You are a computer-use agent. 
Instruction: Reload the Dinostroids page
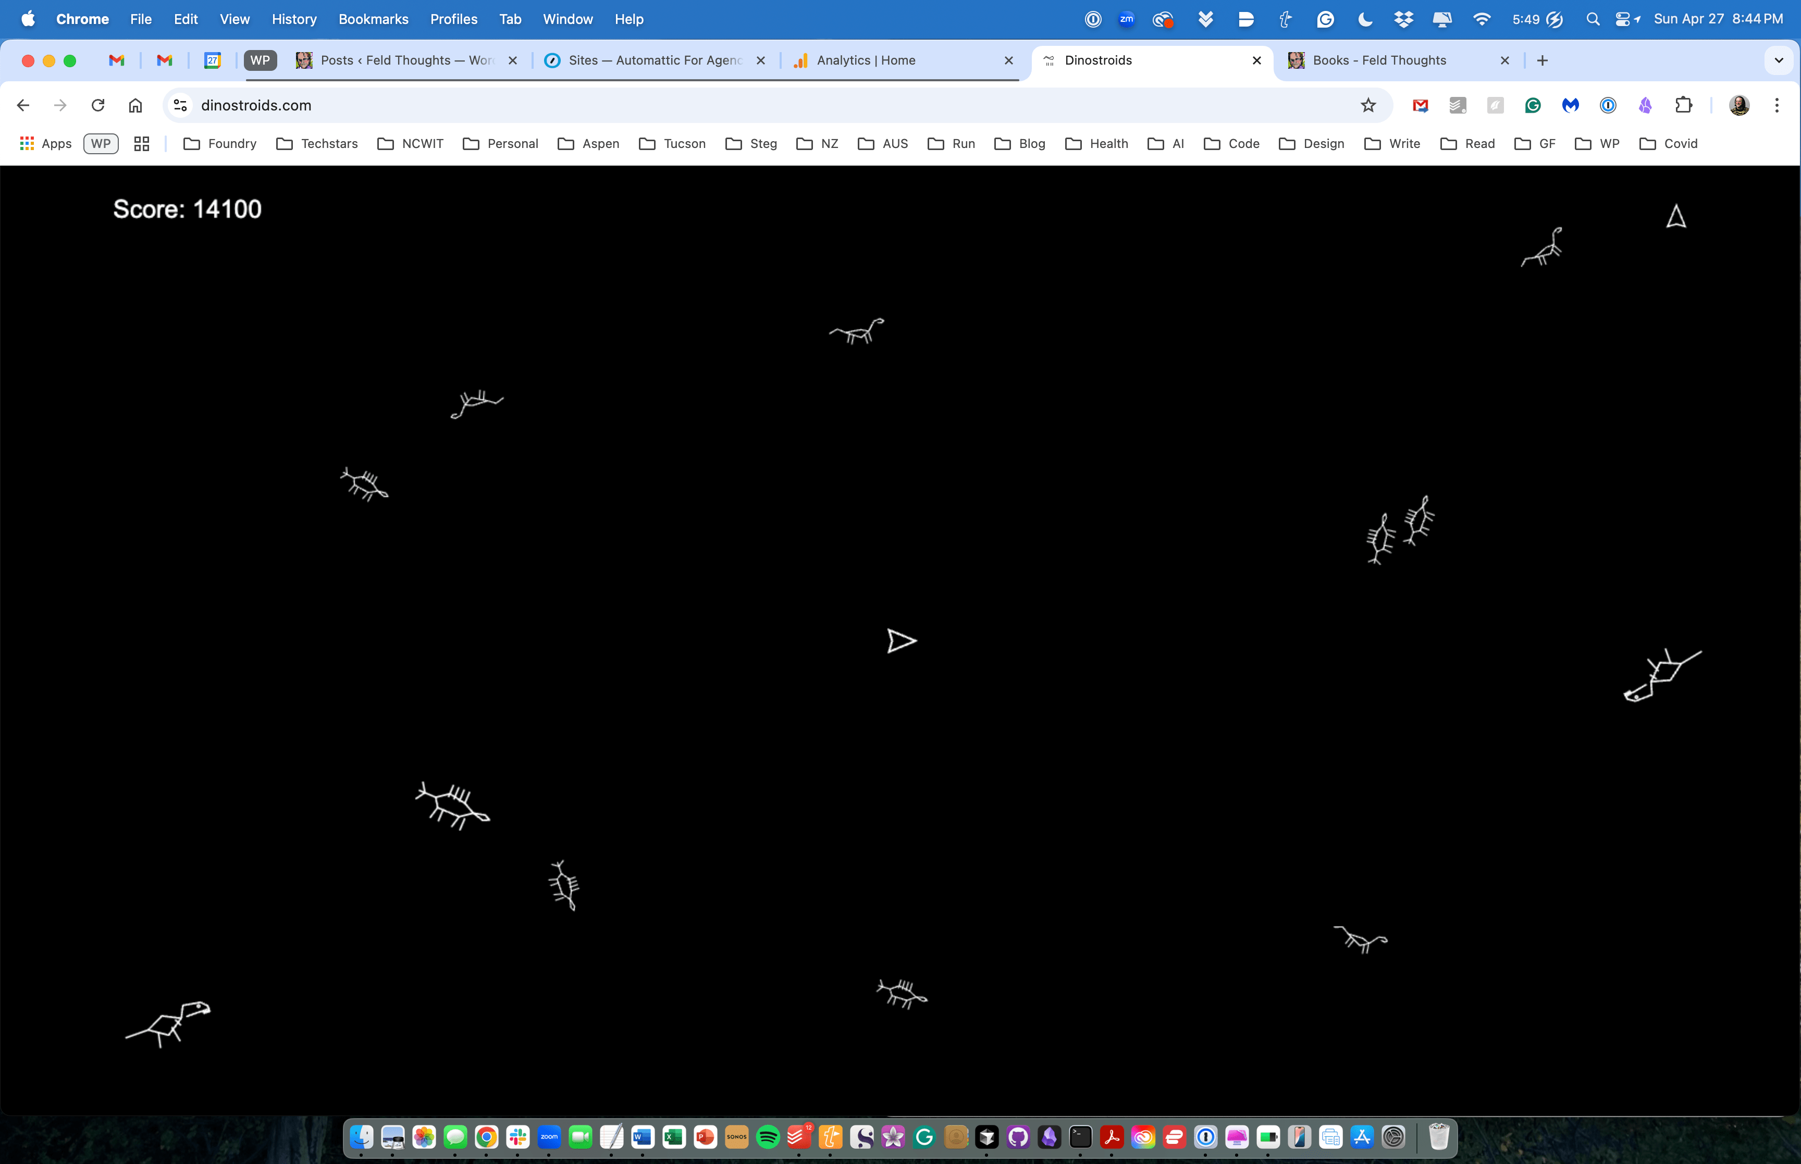(x=98, y=105)
